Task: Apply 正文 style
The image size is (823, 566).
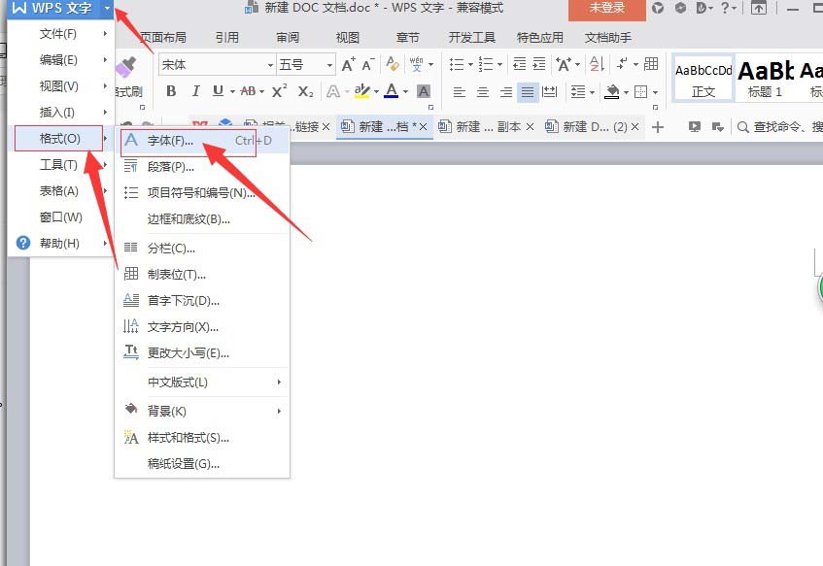Action: point(703,80)
